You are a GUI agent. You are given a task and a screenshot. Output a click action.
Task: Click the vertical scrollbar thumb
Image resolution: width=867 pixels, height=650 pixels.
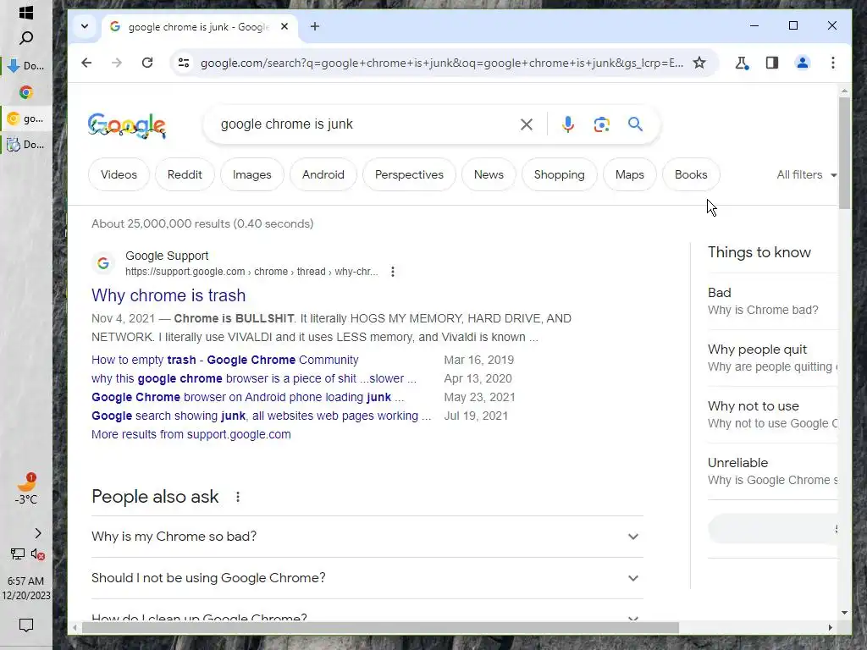pyautogui.click(x=844, y=153)
